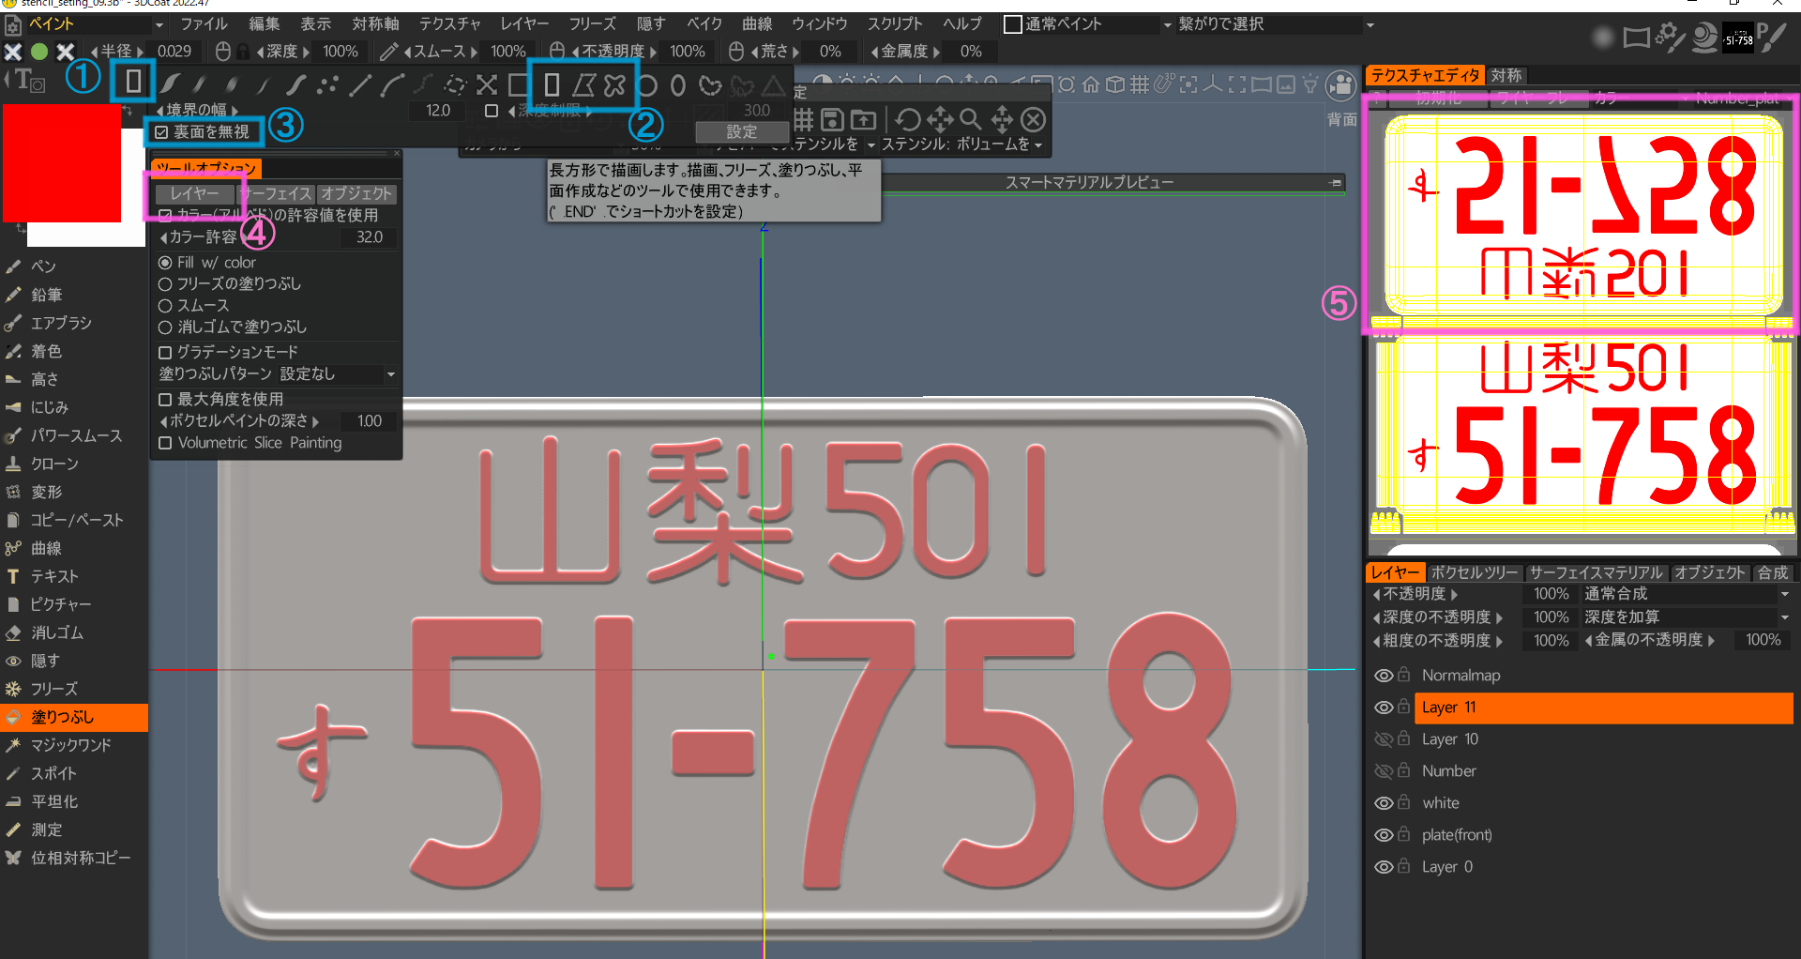Click the stencil reset rotation icon
The width and height of the screenshot is (1801, 959).
pyautogui.click(x=907, y=119)
